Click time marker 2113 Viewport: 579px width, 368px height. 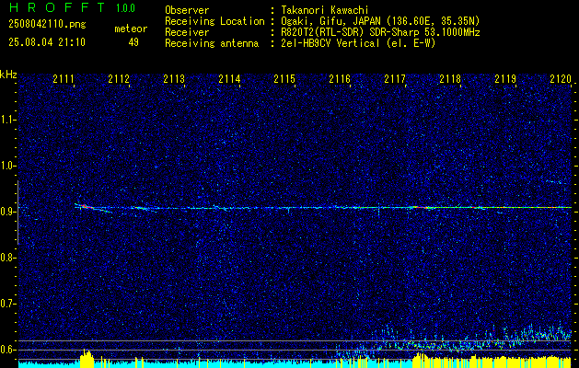pos(174,79)
